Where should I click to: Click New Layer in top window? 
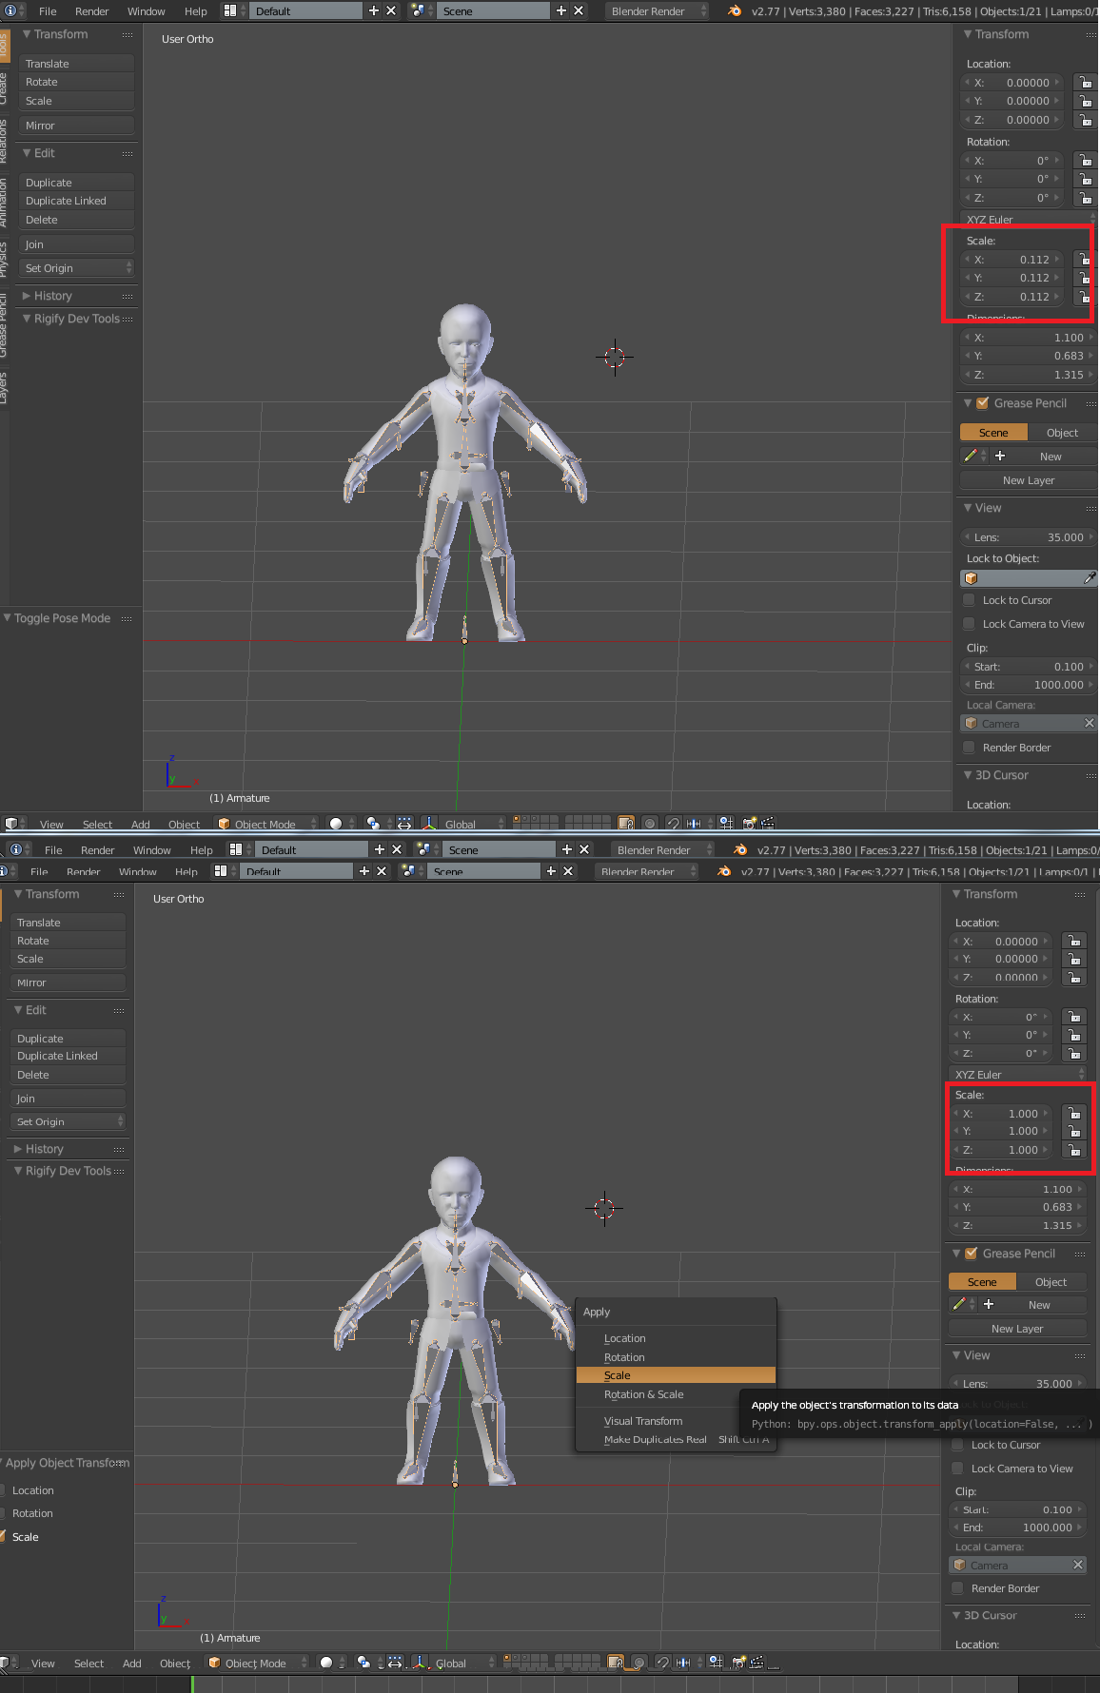click(x=1029, y=480)
